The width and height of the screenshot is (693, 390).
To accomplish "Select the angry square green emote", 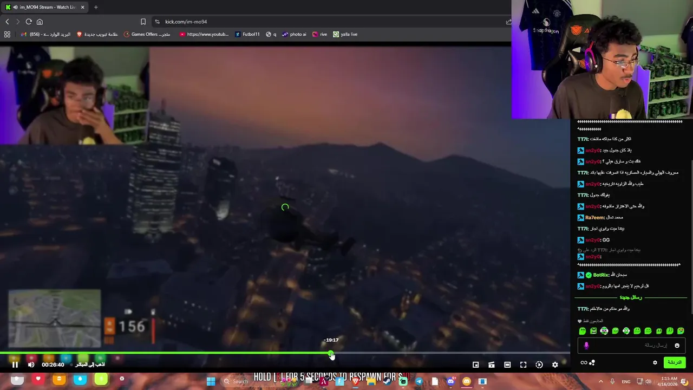I will pyautogui.click(x=593, y=331).
